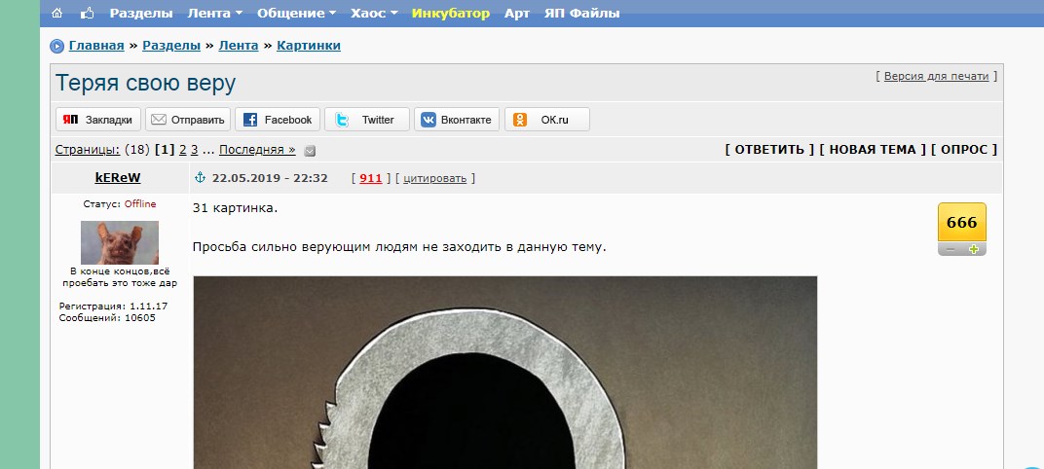Click the Закладки share button
Image resolution: width=1044 pixels, height=469 pixels.
coord(98,120)
